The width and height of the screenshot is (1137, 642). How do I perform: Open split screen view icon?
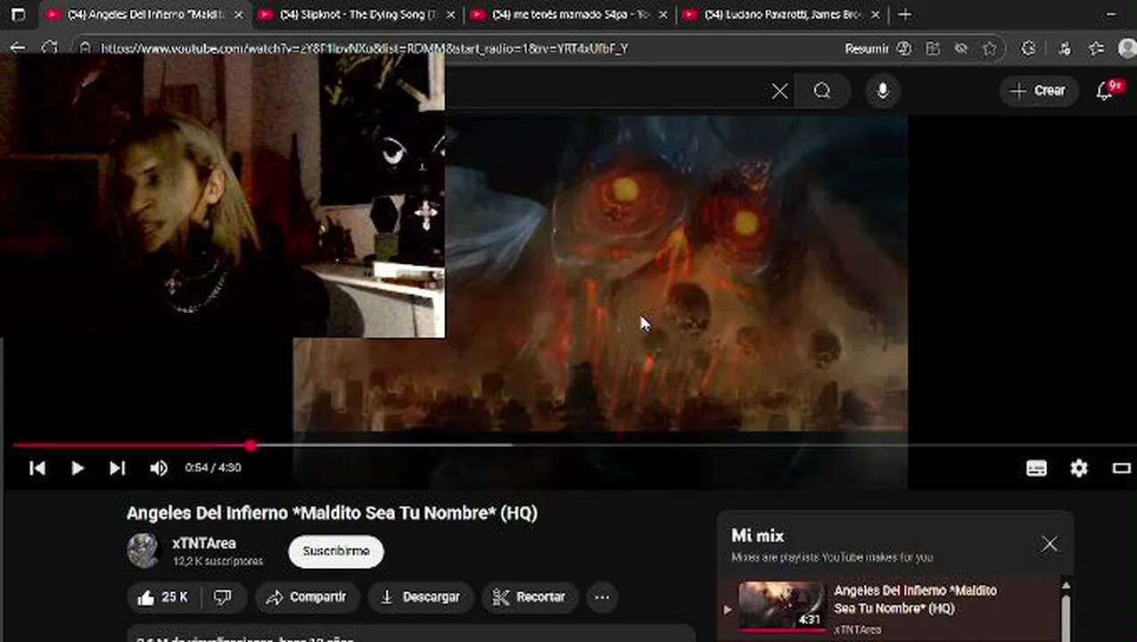(x=933, y=49)
